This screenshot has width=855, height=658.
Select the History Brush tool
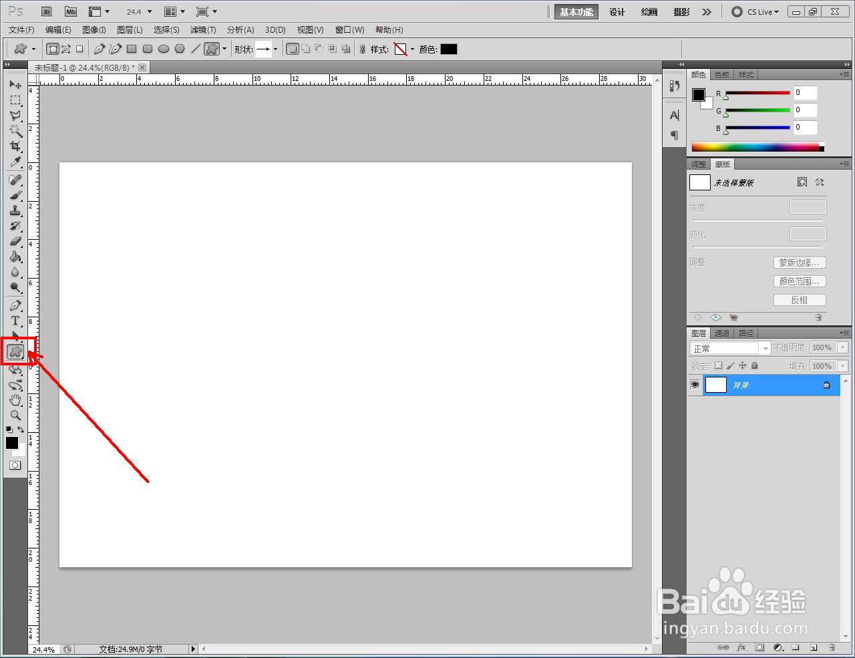[x=15, y=226]
